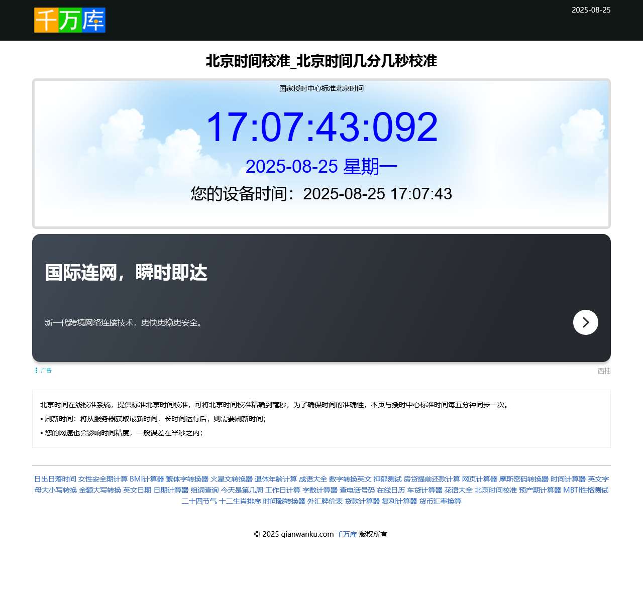Open the 二十四节气 link
The height and width of the screenshot is (600, 643).
pyautogui.click(x=199, y=501)
